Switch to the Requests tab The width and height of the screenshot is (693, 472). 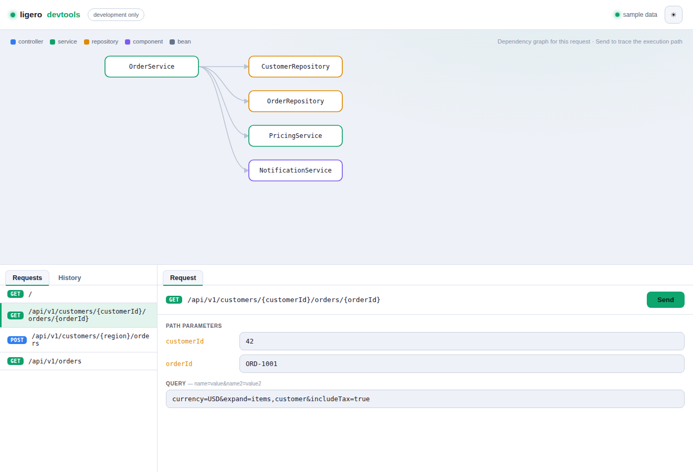click(27, 278)
